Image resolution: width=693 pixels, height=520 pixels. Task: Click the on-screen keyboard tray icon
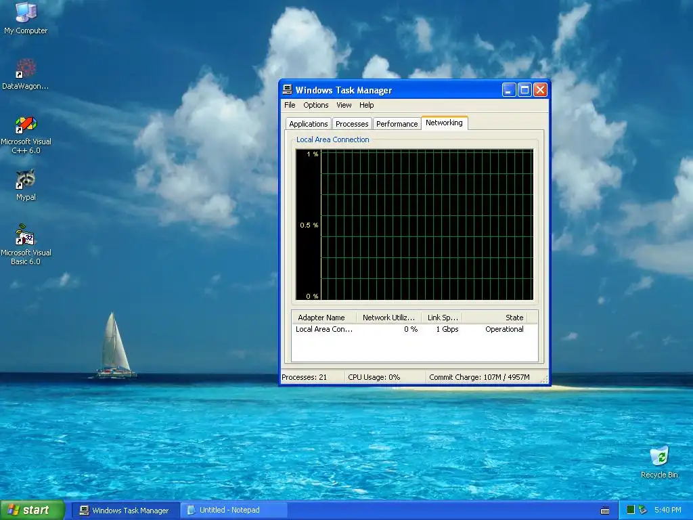click(x=605, y=511)
